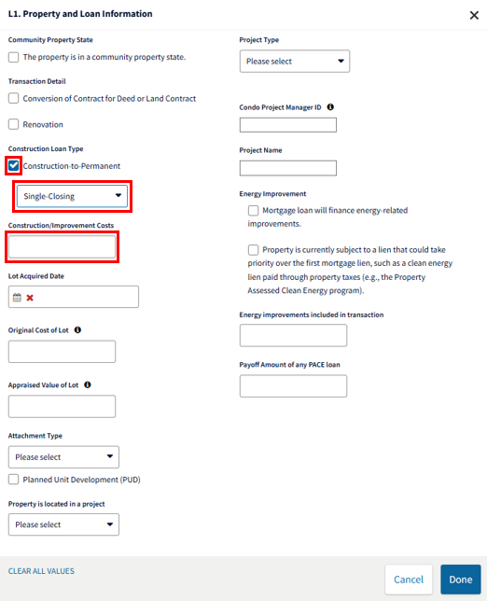The height and width of the screenshot is (601, 487).
Task: Enable Conversion of Contract for Deed checkbox
Action: (x=13, y=98)
